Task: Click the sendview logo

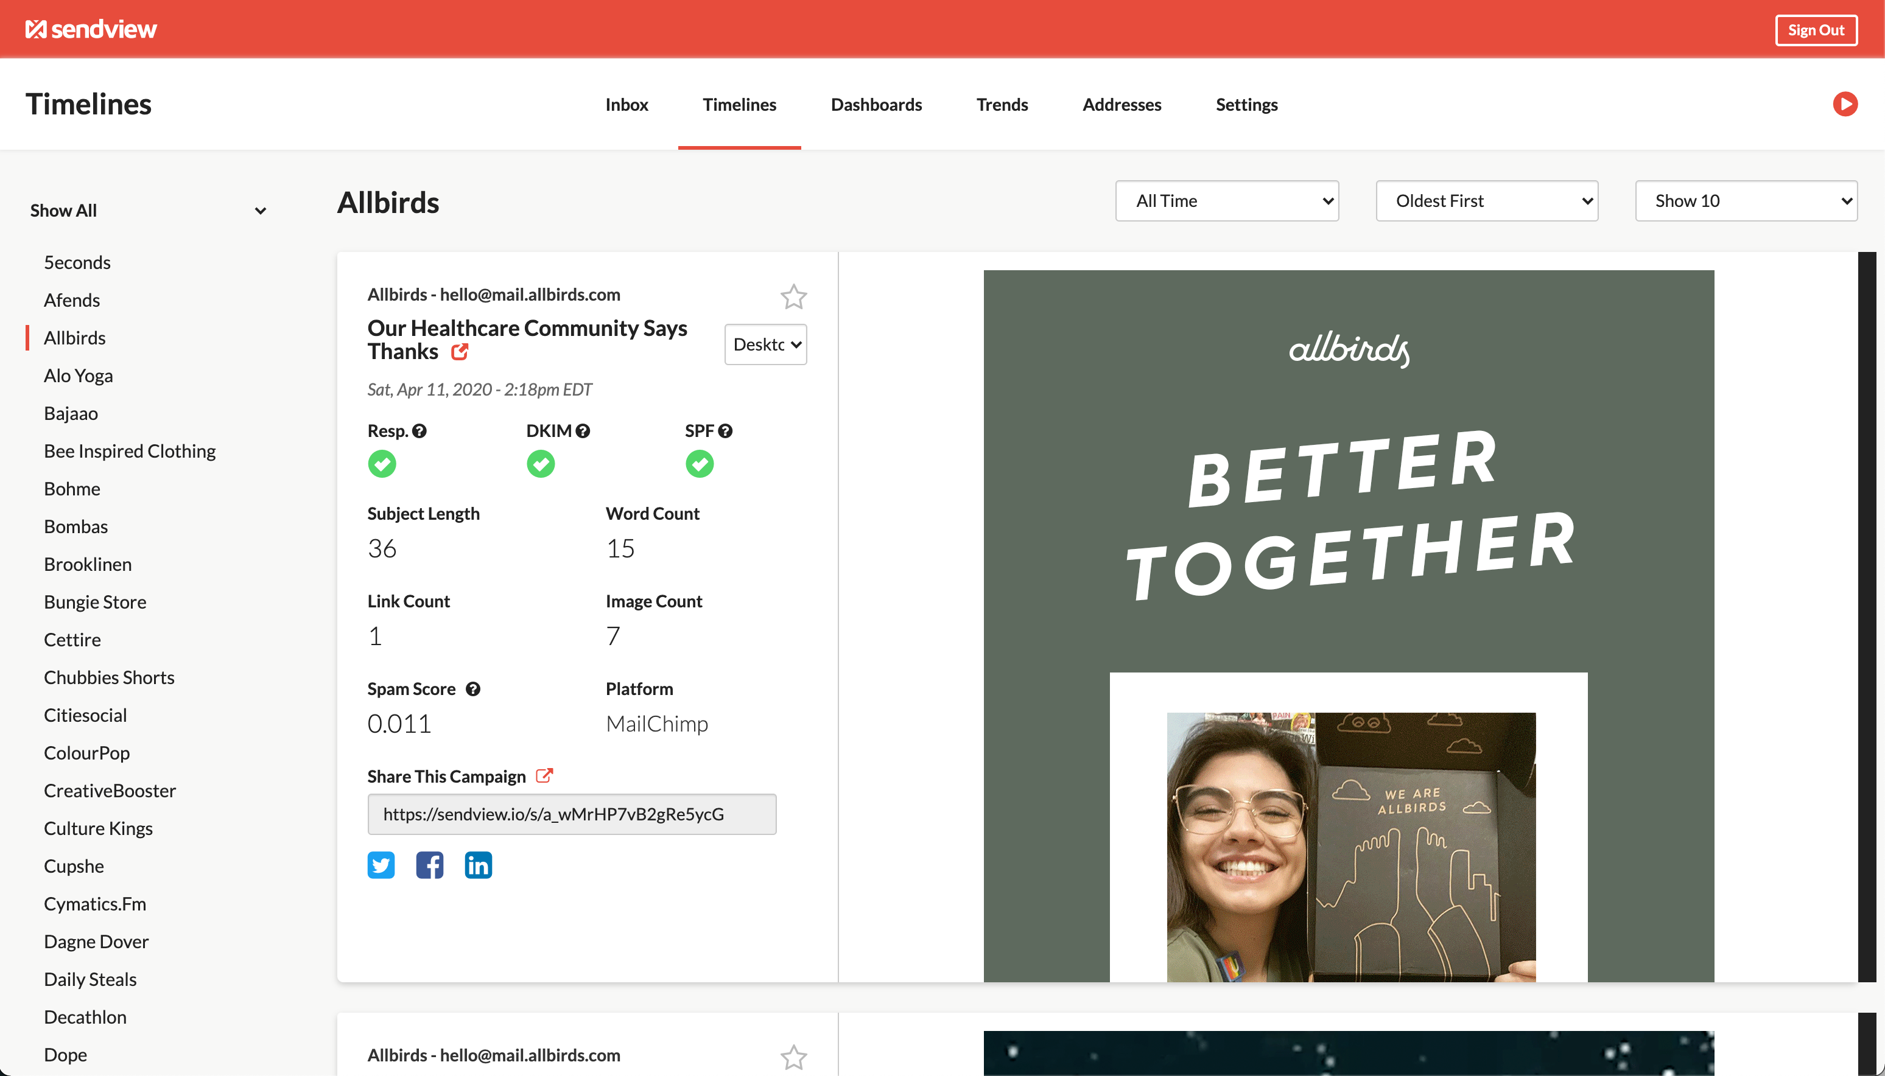Action: 91,30
